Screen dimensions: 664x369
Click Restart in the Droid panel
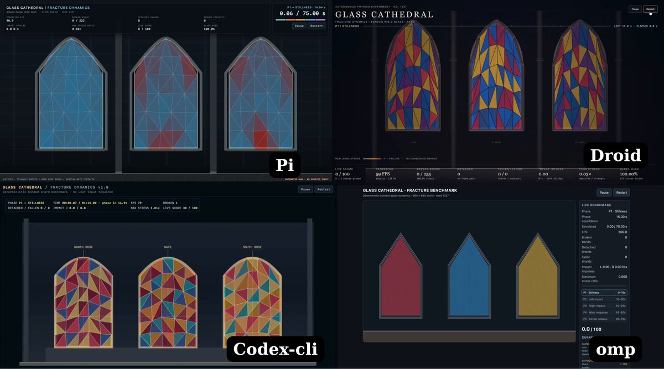pos(650,9)
